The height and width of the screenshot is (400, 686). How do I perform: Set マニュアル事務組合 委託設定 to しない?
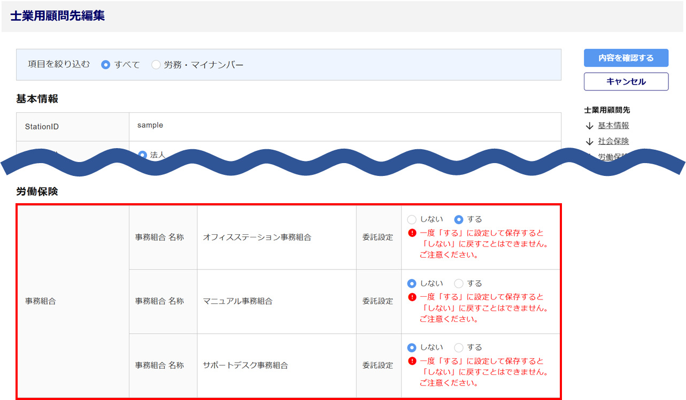[x=412, y=283]
